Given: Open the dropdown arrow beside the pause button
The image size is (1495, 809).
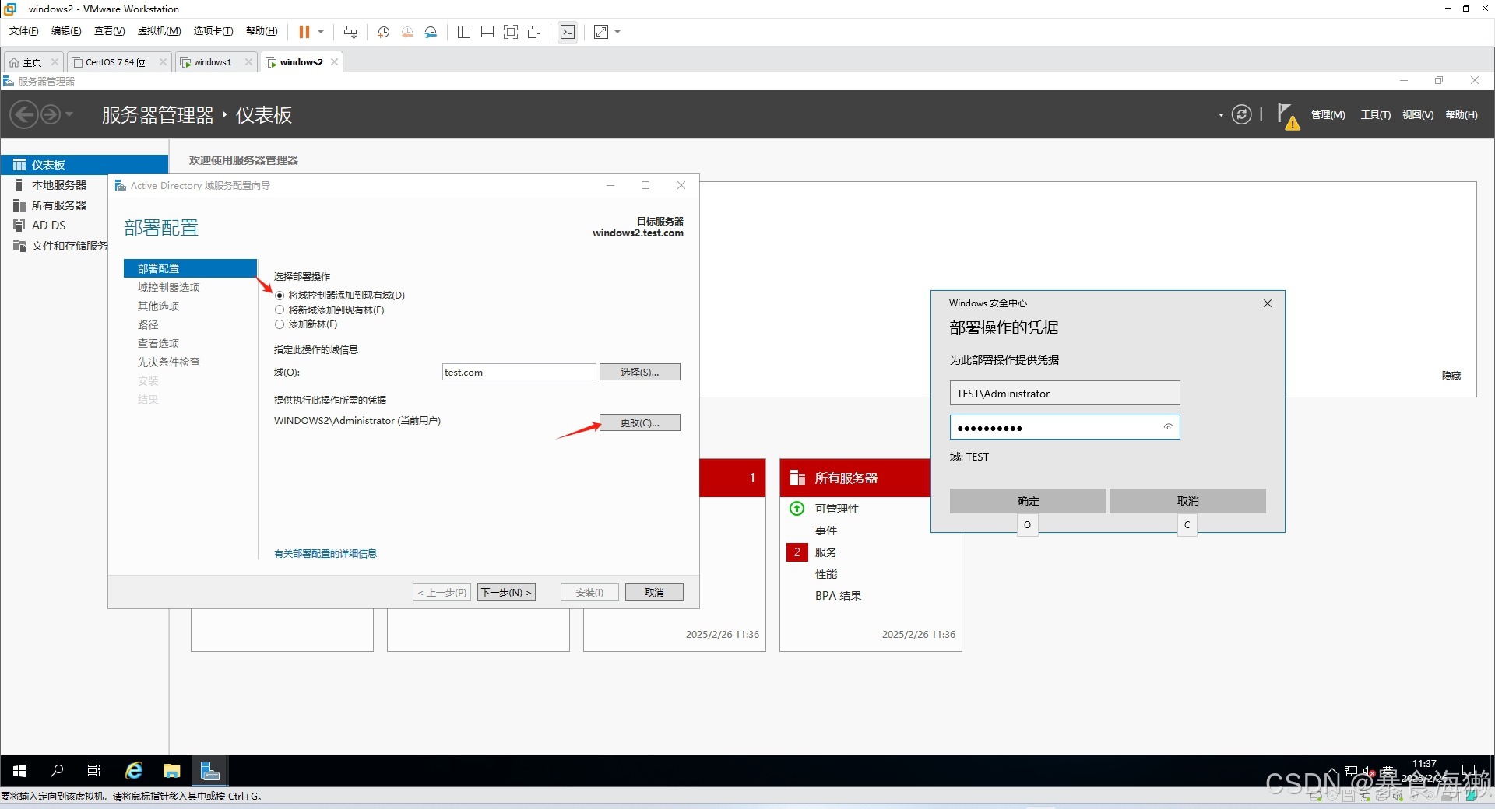Looking at the screenshot, I should coord(320,32).
